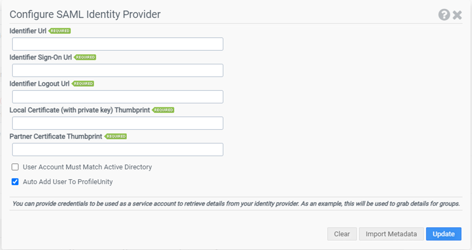472x250 pixels.
Task: Click the REQUIRED badge beside Identifier Url
Action: point(60,30)
